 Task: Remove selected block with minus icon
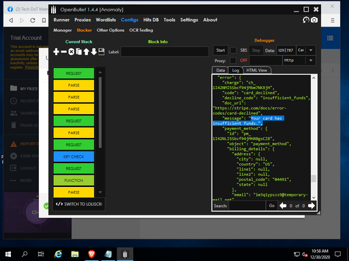pos(64,52)
